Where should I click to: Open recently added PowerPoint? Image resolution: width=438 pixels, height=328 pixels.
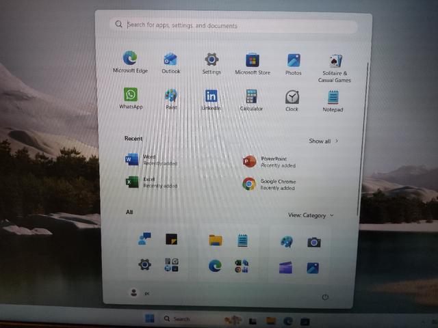(269, 162)
